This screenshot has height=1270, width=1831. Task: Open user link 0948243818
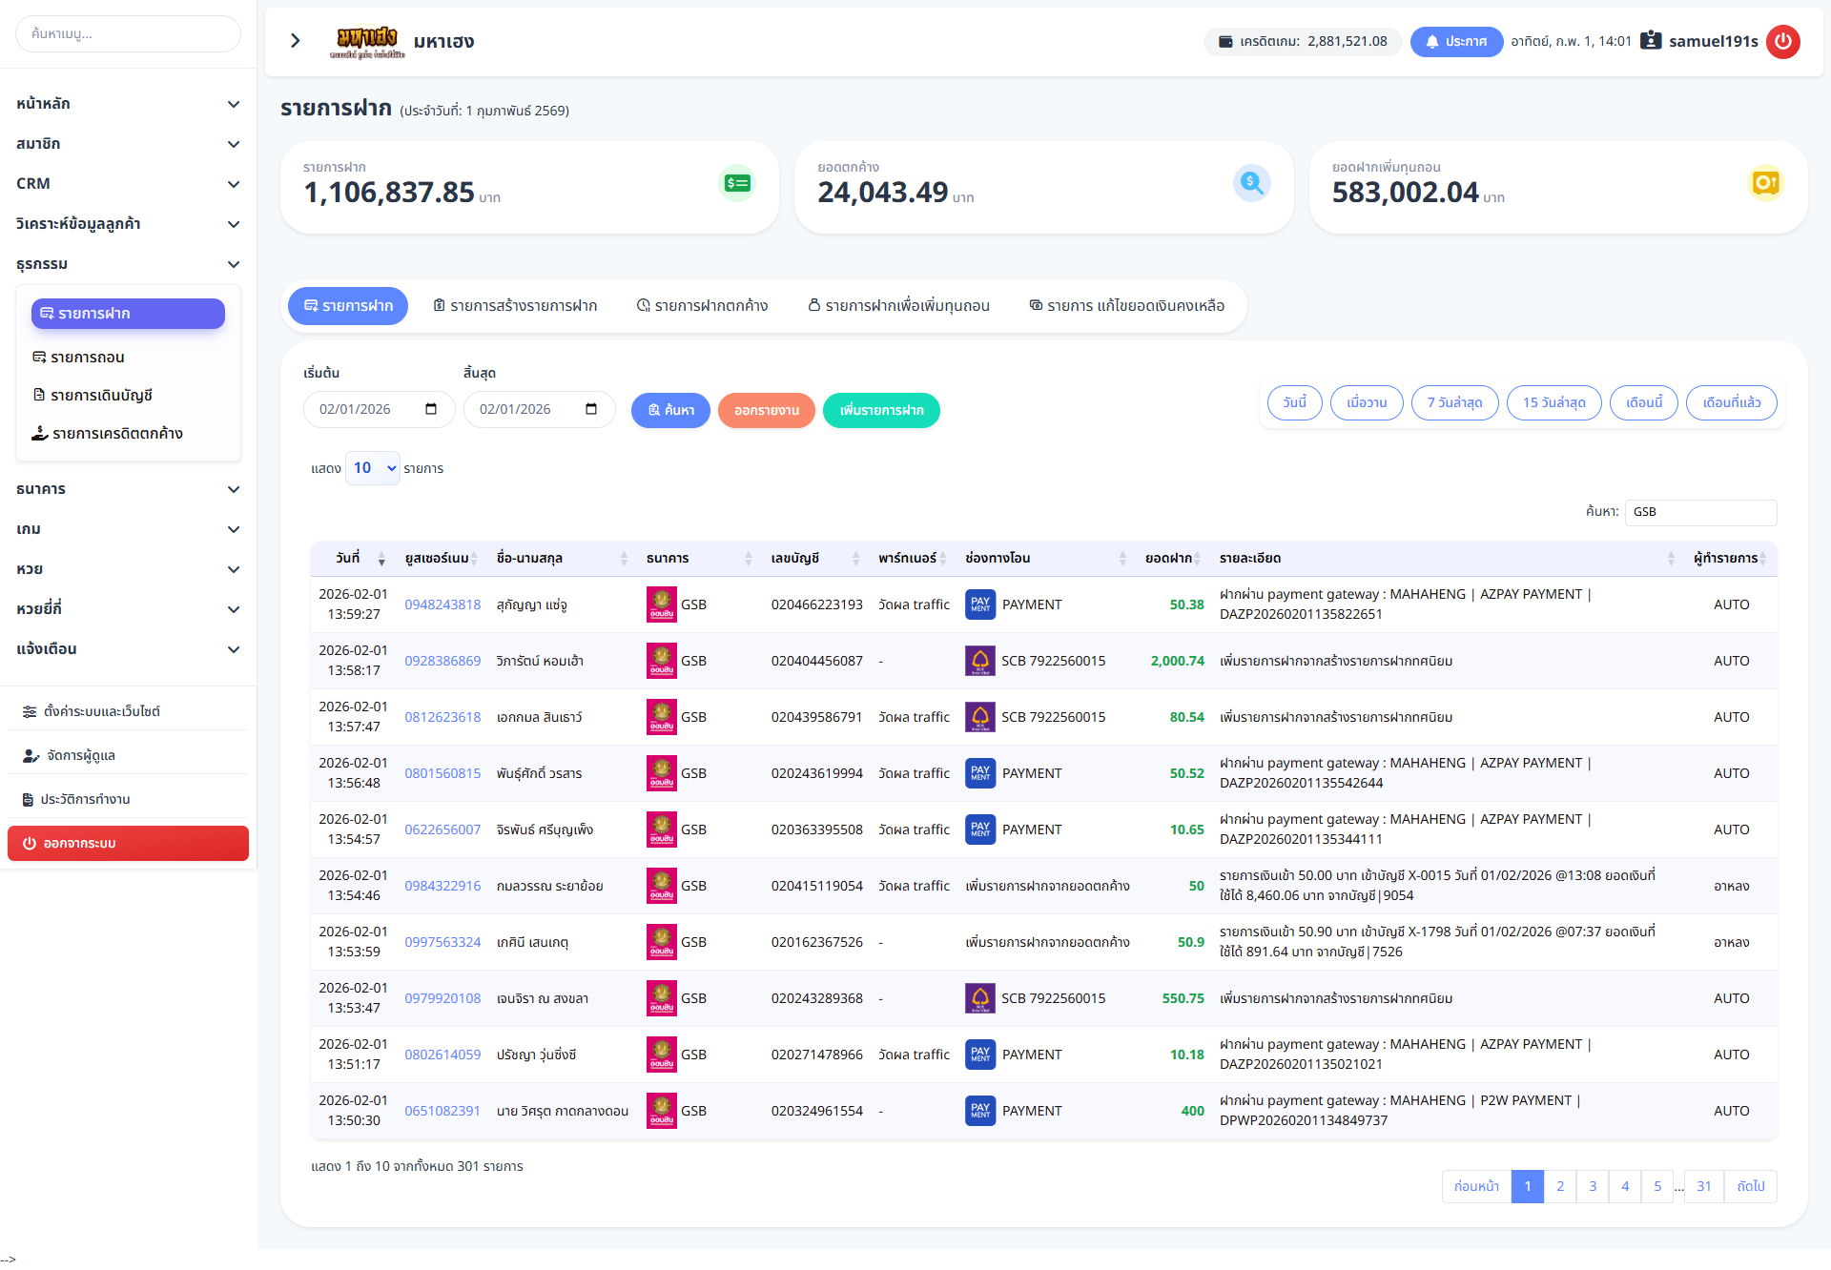tap(442, 604)
